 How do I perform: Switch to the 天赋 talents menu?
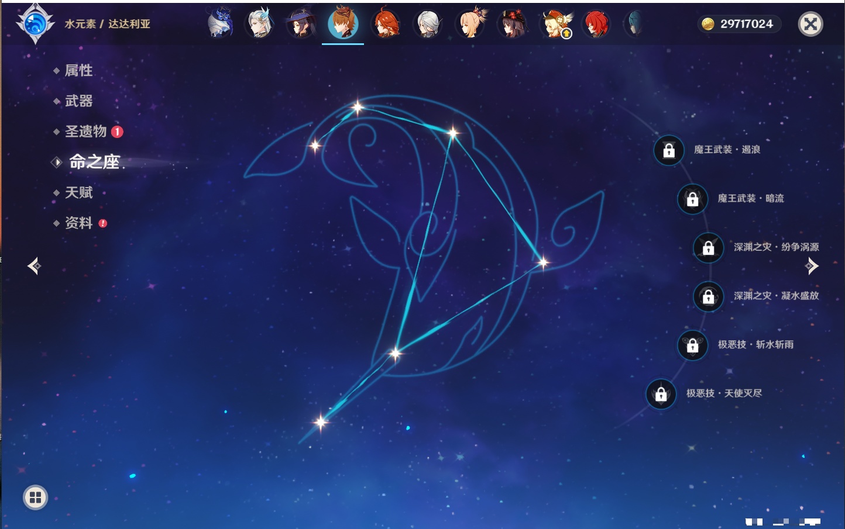[x=78, y=192]
